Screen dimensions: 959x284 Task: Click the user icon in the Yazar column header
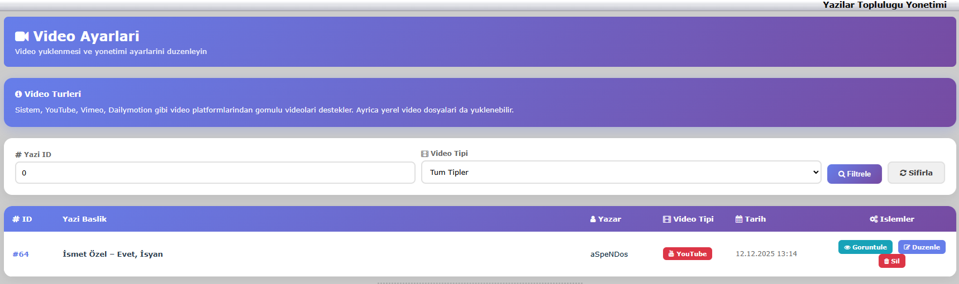(593, 219)
